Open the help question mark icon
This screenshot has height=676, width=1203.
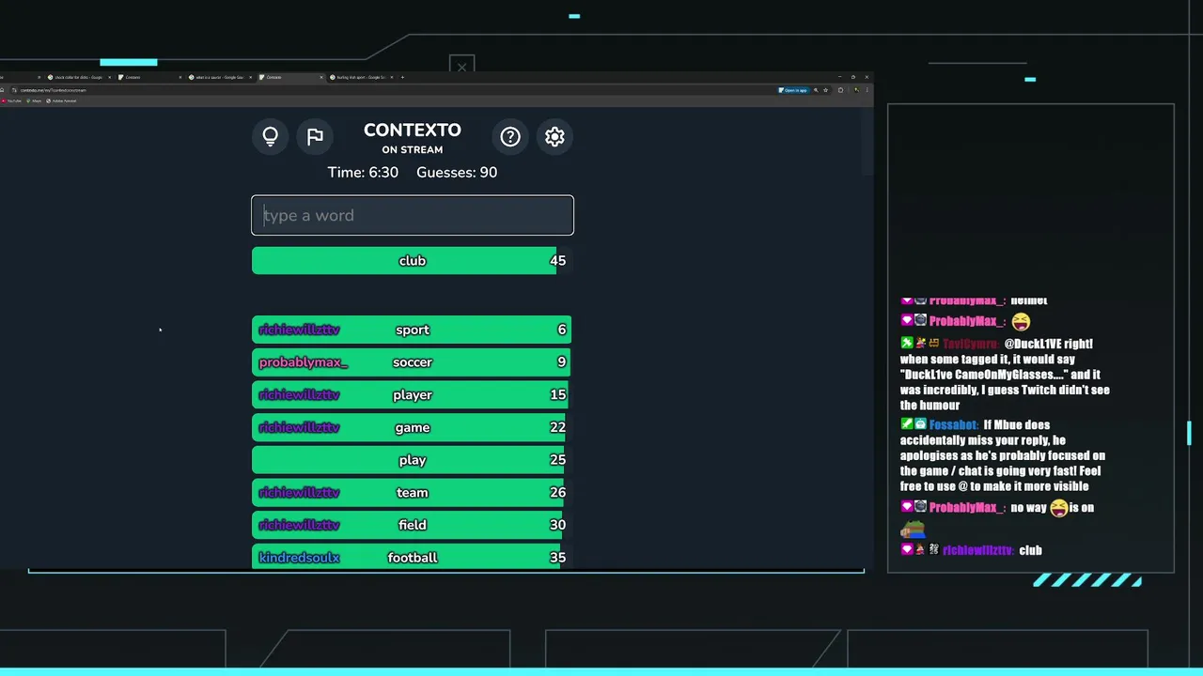(x=510, y=136)
